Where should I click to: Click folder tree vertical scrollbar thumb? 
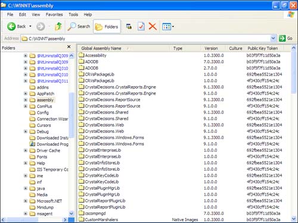(x=72, y=115)
